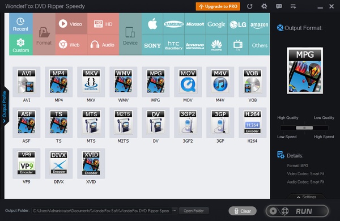The image size is (340, 221).
Task: Switch to the Audio format tab
Action: [103, 45]
